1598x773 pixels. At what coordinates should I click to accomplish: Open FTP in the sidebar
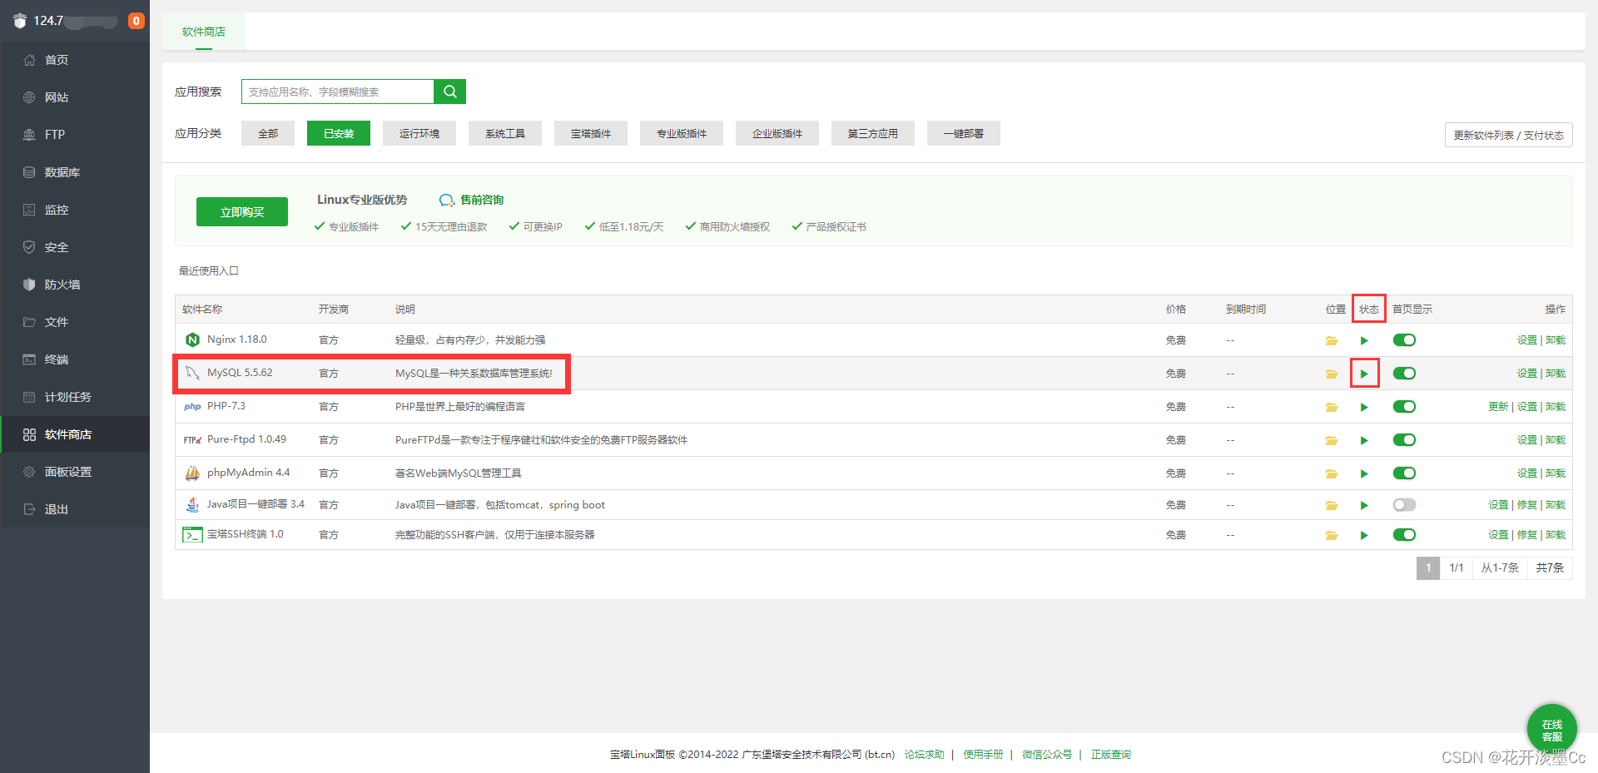click(75, 135)
